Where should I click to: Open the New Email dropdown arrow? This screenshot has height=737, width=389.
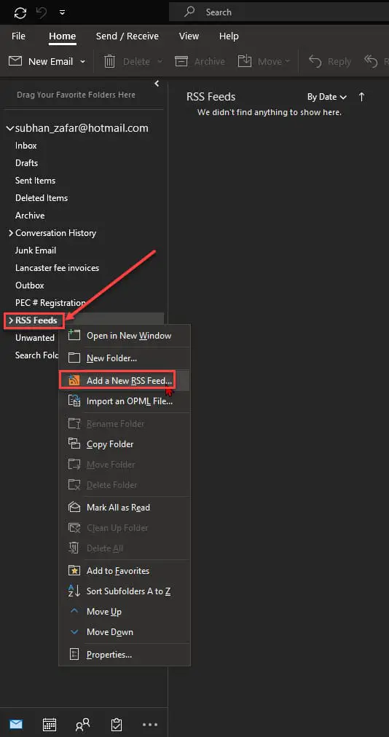tap(83, 62)
